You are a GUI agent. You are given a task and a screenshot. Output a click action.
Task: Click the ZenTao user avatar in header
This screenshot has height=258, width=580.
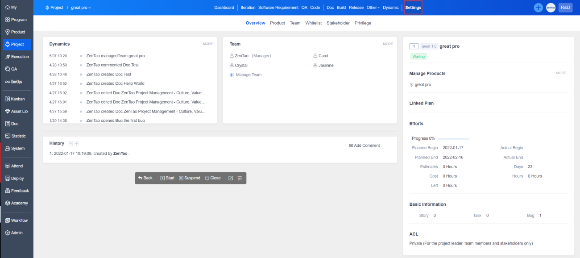point(551,8)
